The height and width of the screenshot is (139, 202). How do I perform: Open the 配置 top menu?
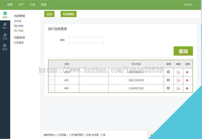(x=44, y=5)
